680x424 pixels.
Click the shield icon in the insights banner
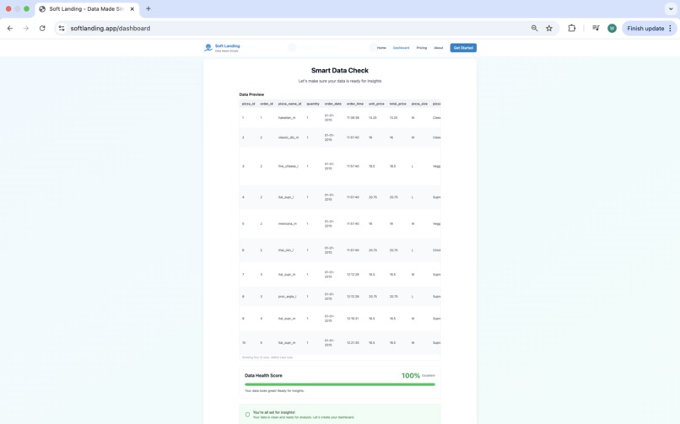[247, 415]
